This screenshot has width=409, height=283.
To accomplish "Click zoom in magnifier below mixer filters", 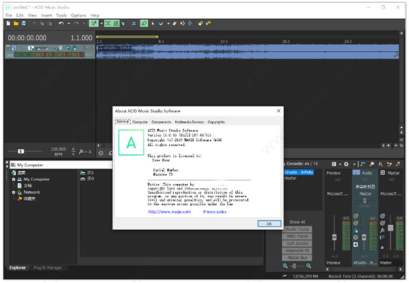I will click(x=309, y=266).
